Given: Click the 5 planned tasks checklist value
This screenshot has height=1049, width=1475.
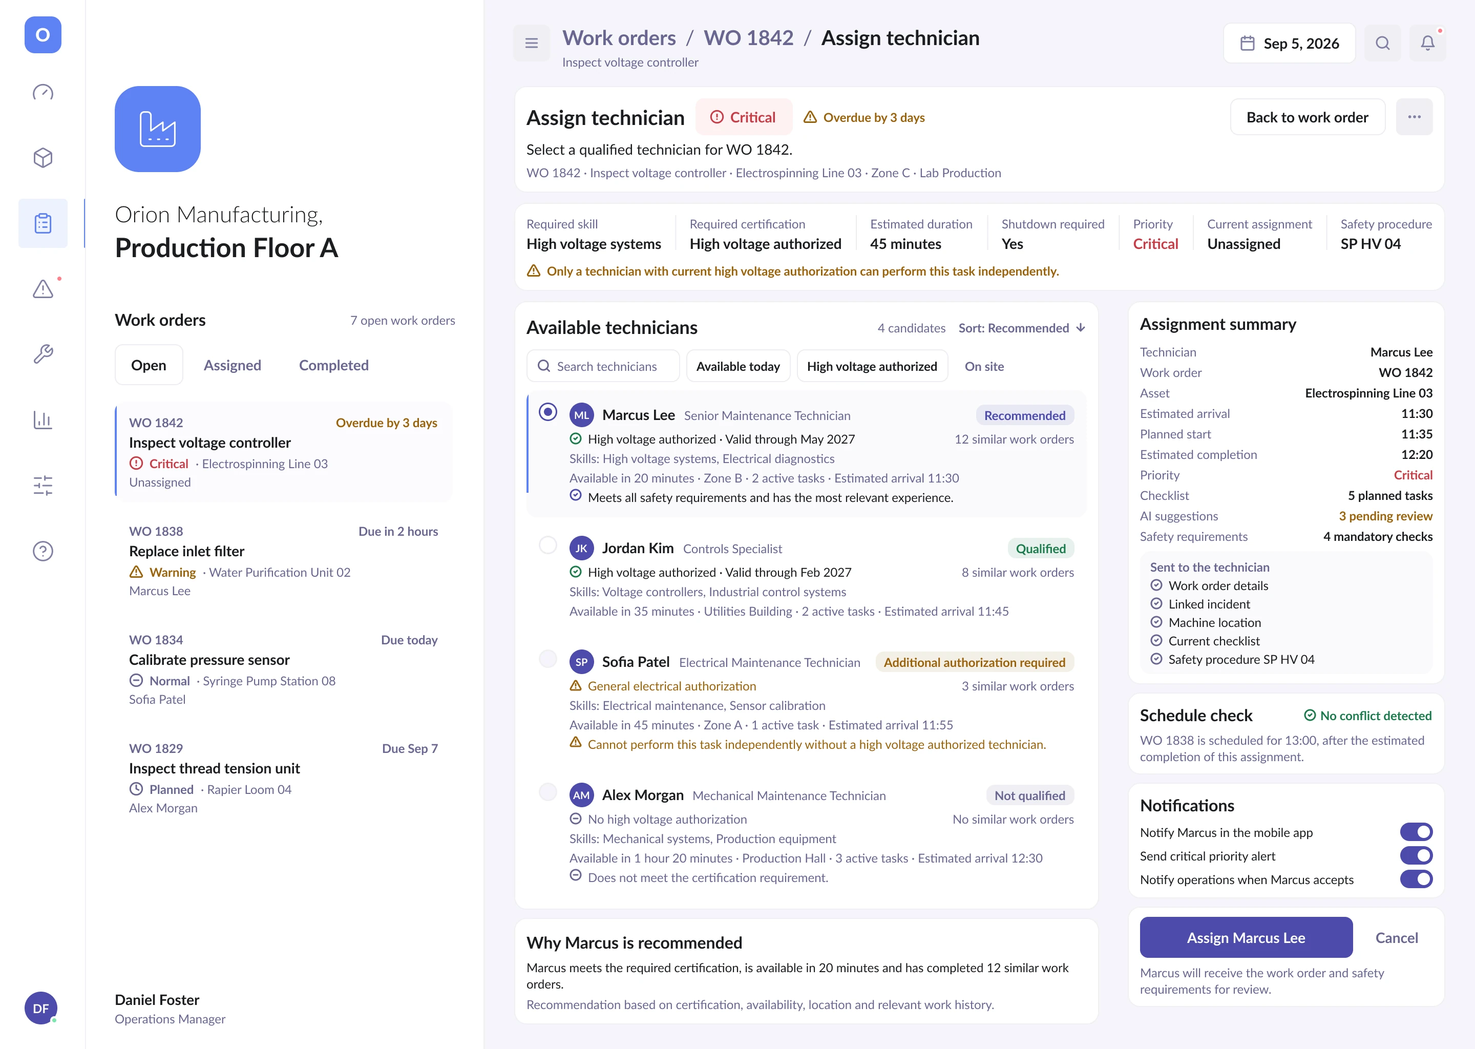Looking at the screenshot, I should point(1390,495).
